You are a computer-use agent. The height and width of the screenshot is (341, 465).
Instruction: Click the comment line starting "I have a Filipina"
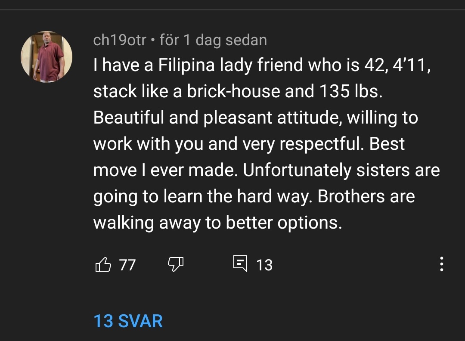pos(262,65)
